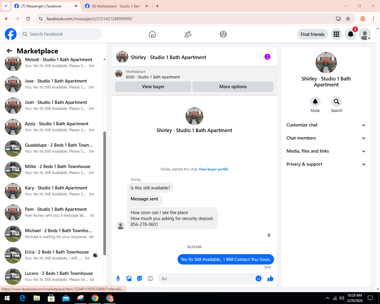The height and width of the screenshot is (304, 380).
Task: Expand Media, files and links section
Action: coord(326,151)
